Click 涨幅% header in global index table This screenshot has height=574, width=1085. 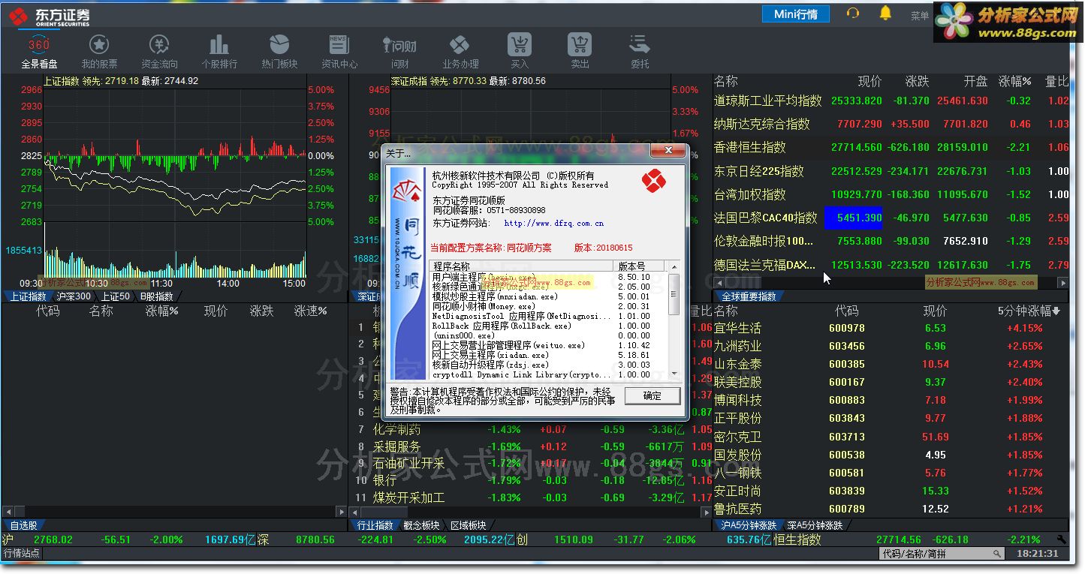1014,81
